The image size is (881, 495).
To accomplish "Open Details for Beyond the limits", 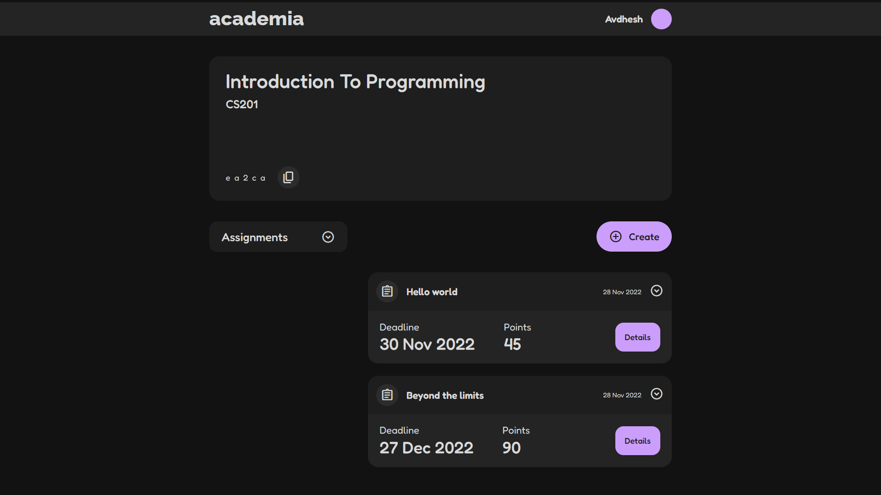I will [637, 441].
